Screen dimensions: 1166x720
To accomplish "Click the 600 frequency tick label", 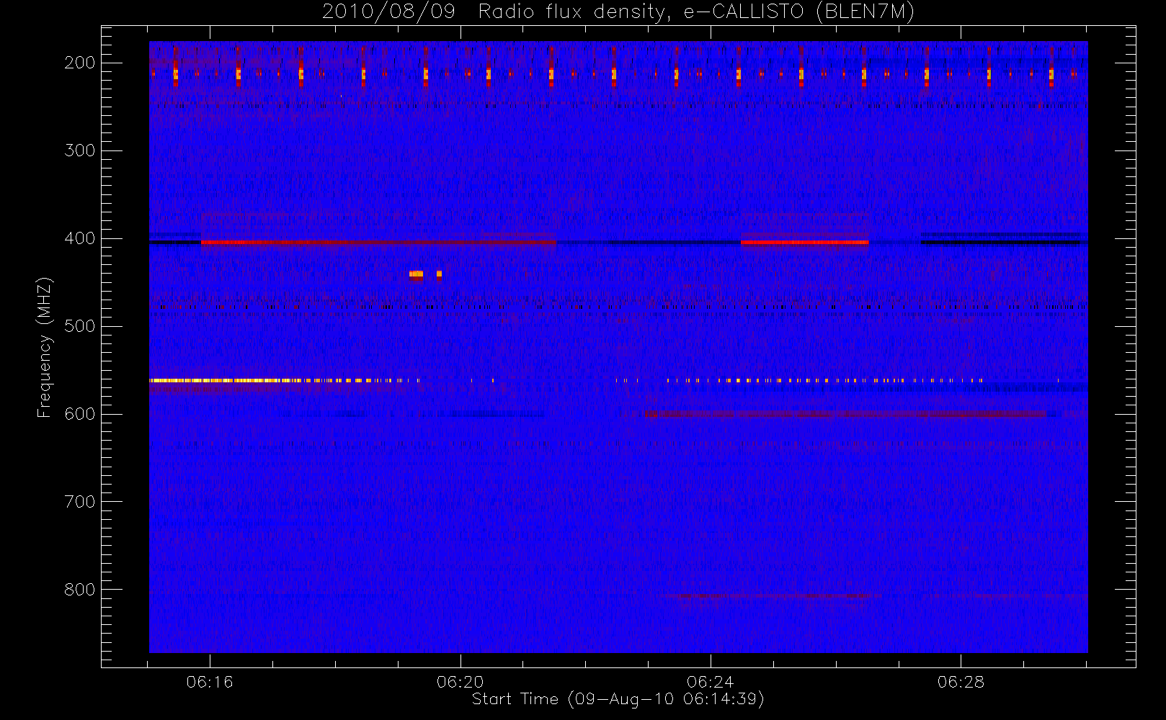I will 80,414.
